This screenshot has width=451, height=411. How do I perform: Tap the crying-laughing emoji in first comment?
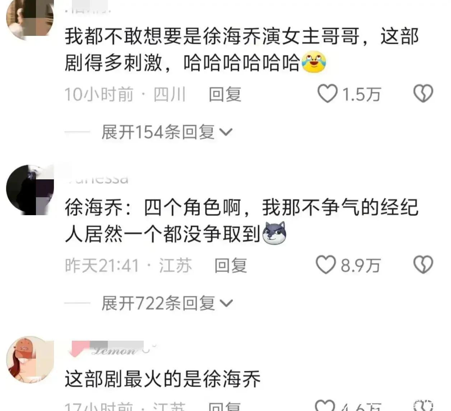click(x=314, y=62)
